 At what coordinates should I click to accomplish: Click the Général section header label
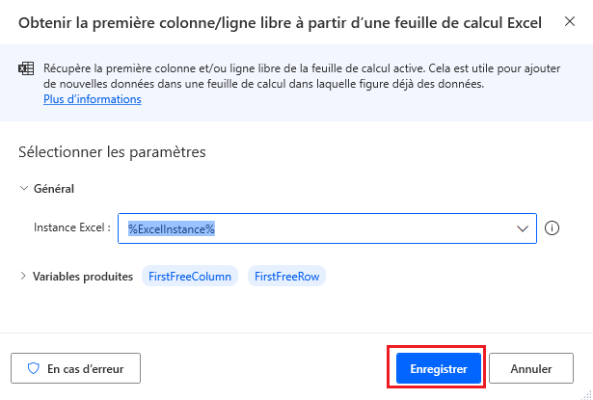[x=54, y=189]
